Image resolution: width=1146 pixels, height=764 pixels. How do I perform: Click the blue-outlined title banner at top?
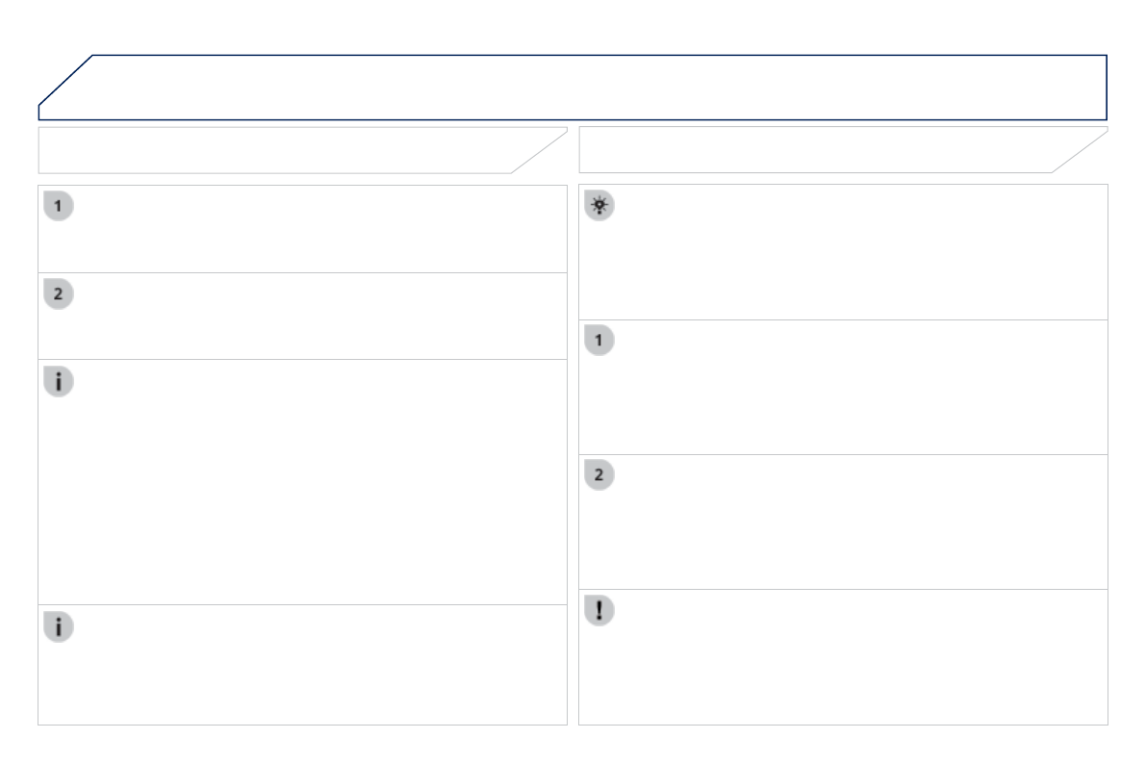[597, 87]
